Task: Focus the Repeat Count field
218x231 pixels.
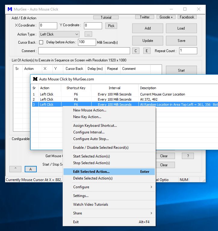Action: (x=188, y=51)
